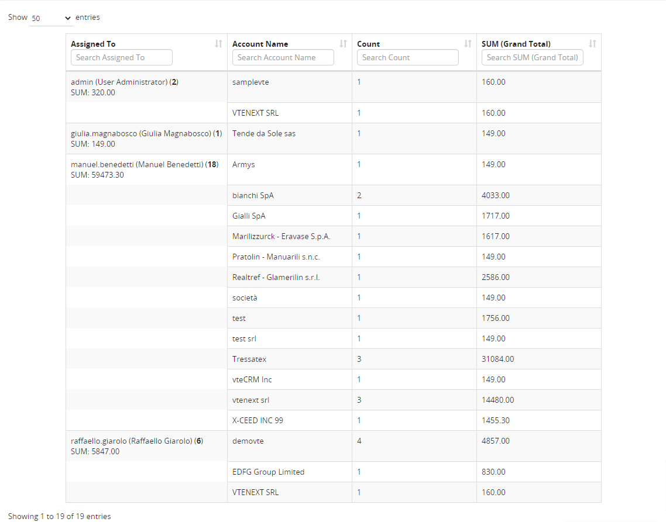Select the Tressatex account row
The image size is (666, 522).
(334, 359)
